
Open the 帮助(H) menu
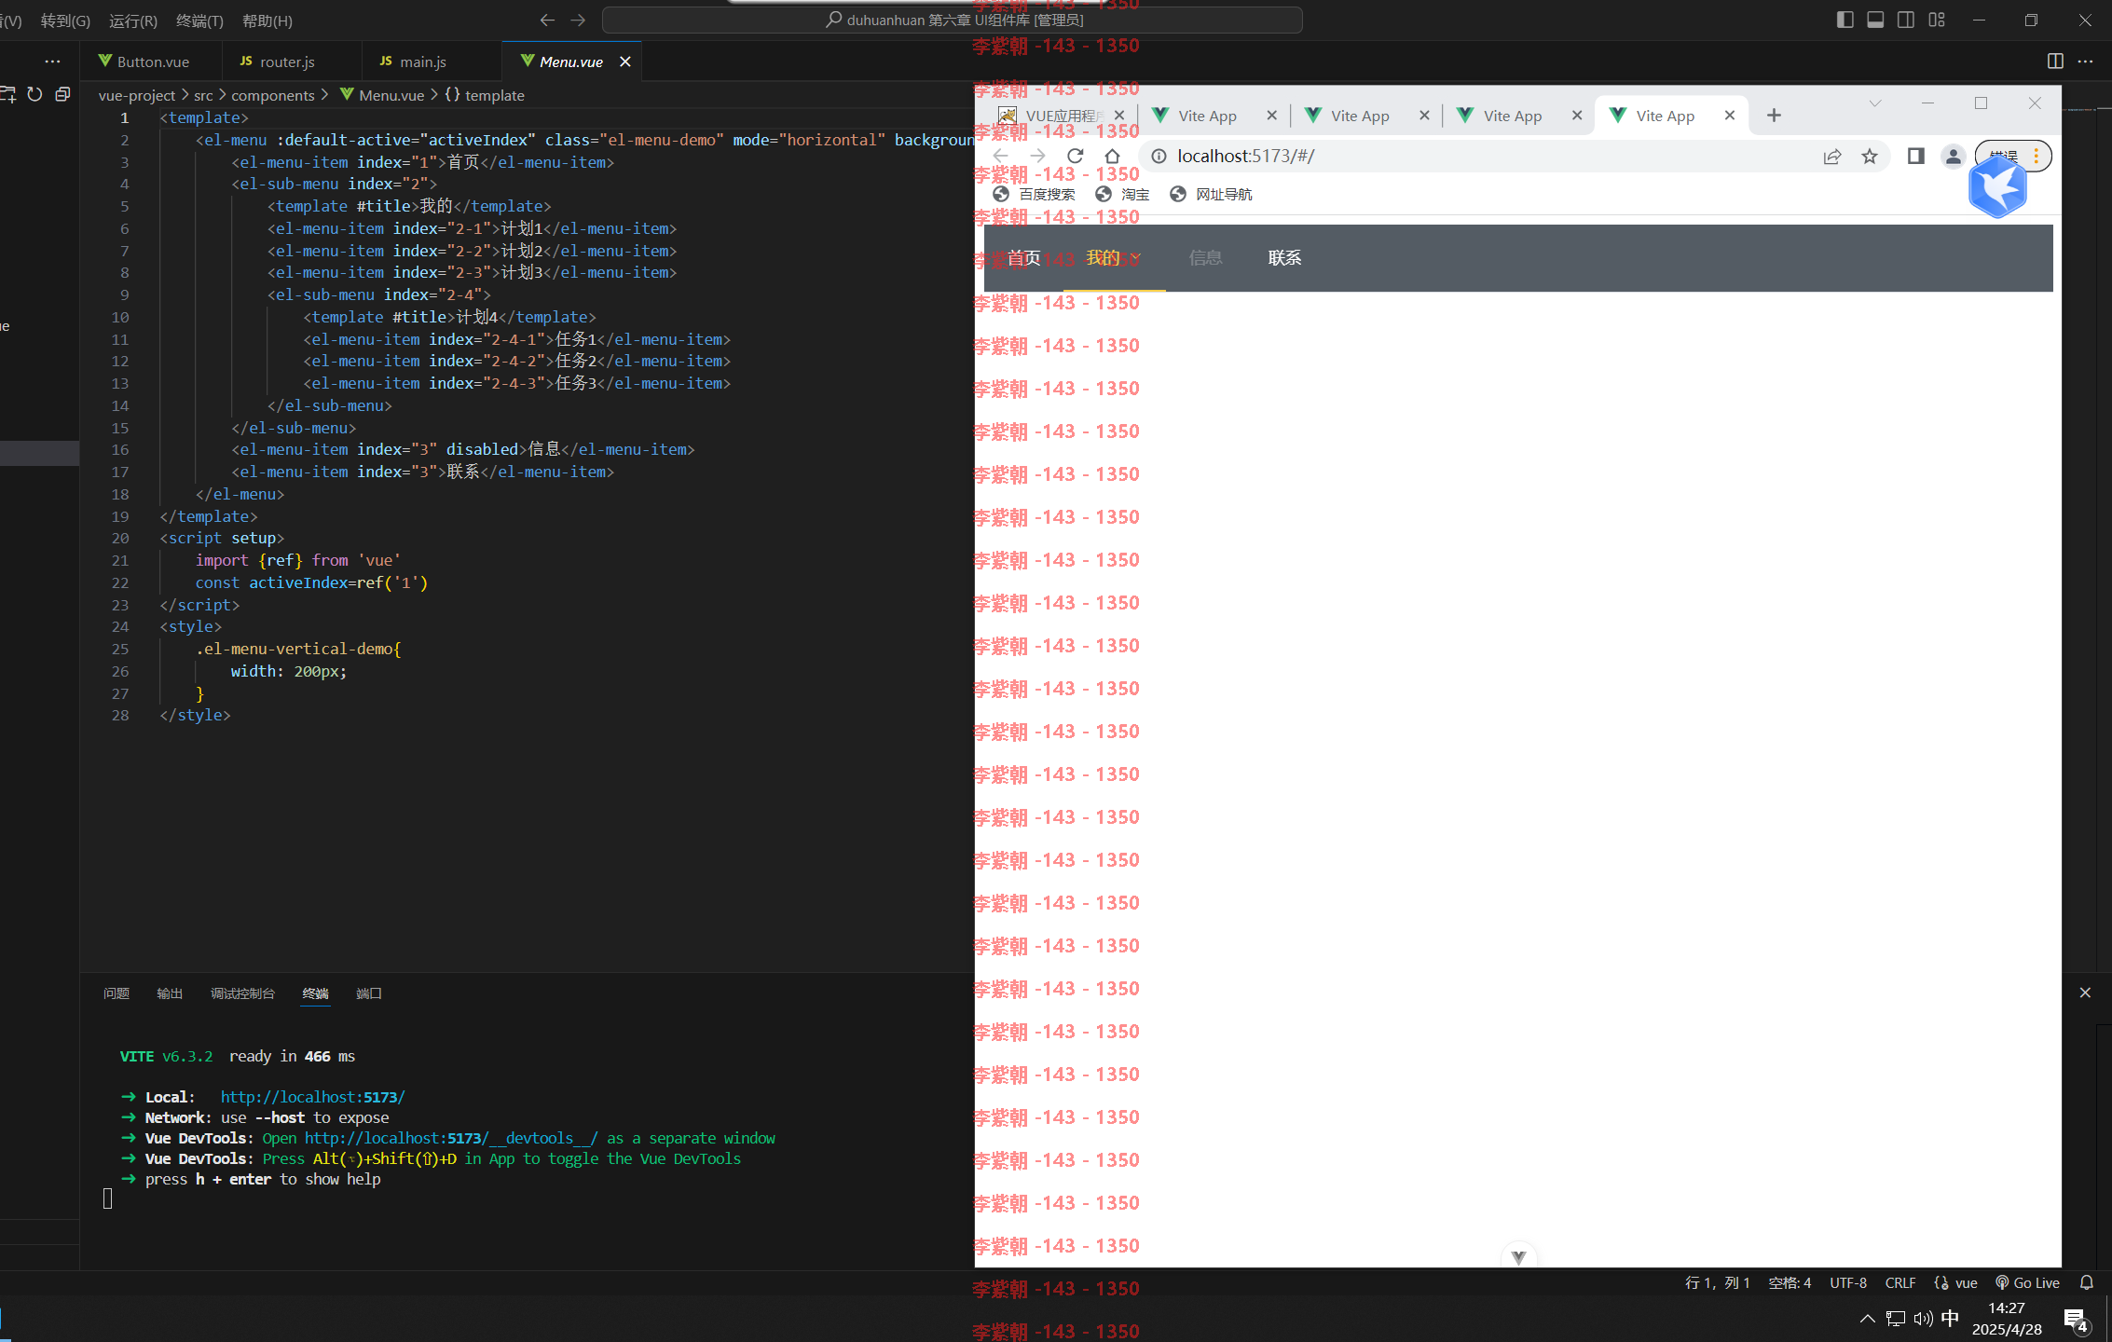267,21
